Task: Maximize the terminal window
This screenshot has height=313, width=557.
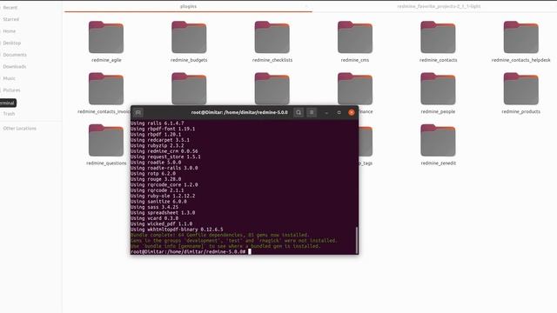Action: coord(339,112)
